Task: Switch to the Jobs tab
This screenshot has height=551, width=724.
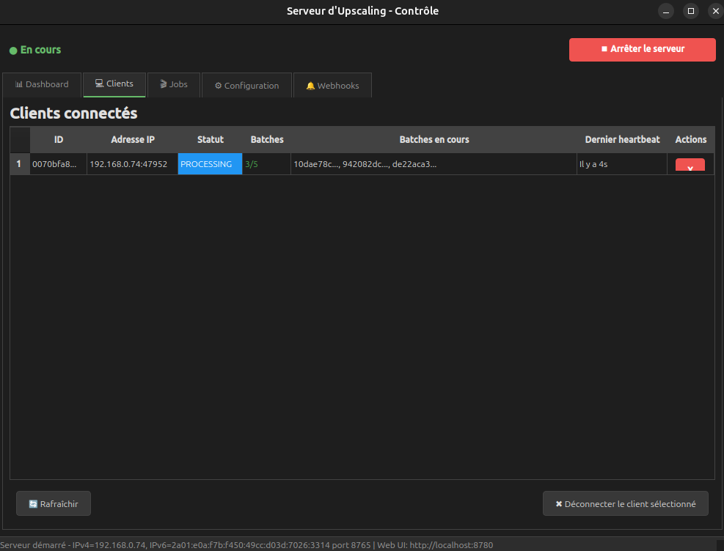Action: (174, 84)
